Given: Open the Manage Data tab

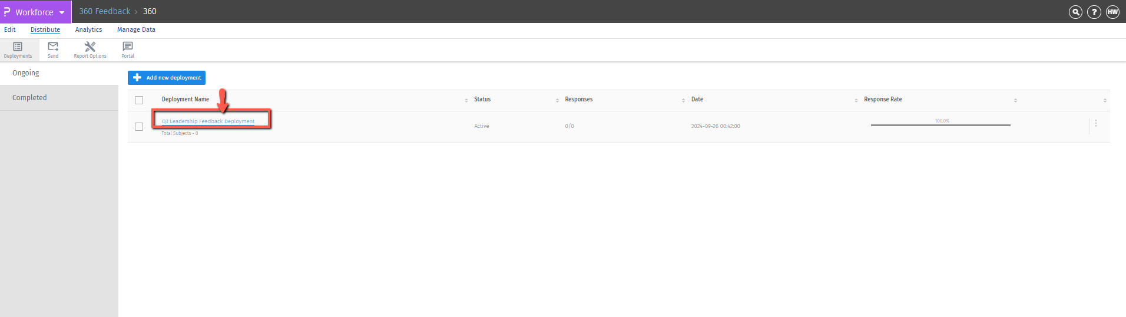Looking at the screenshot, I should point(136,29).
